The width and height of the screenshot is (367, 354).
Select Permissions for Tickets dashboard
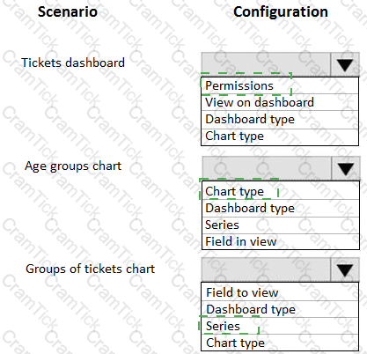[280, 85]
